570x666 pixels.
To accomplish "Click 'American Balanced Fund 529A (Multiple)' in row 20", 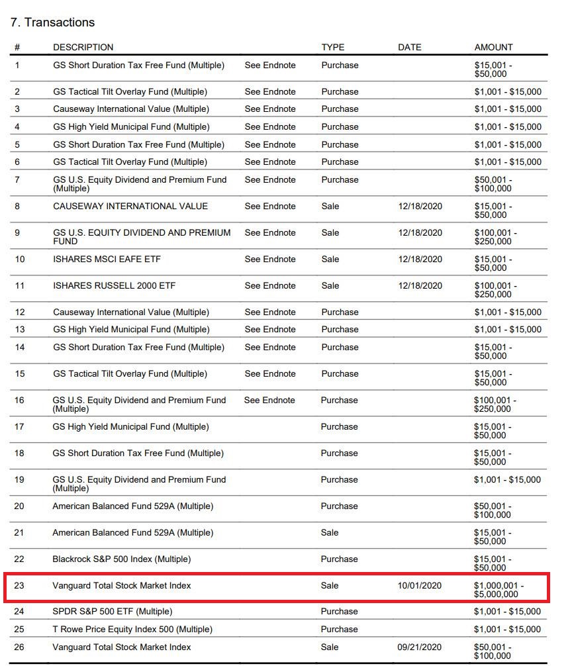I will coord(133,506).
